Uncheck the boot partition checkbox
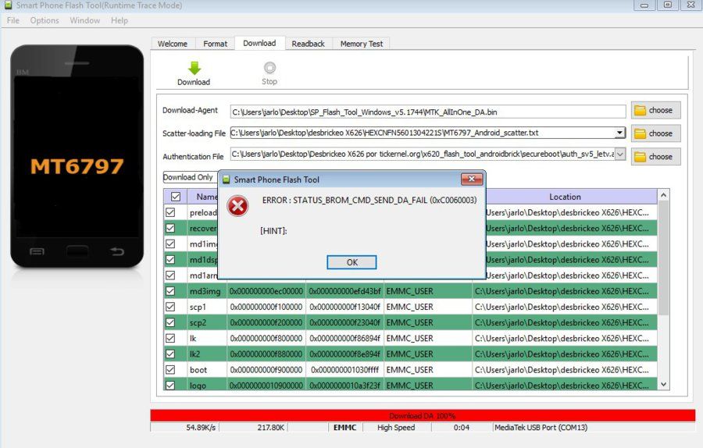The image size is (703, 448). pyautogui.click(x=170, y=370)
